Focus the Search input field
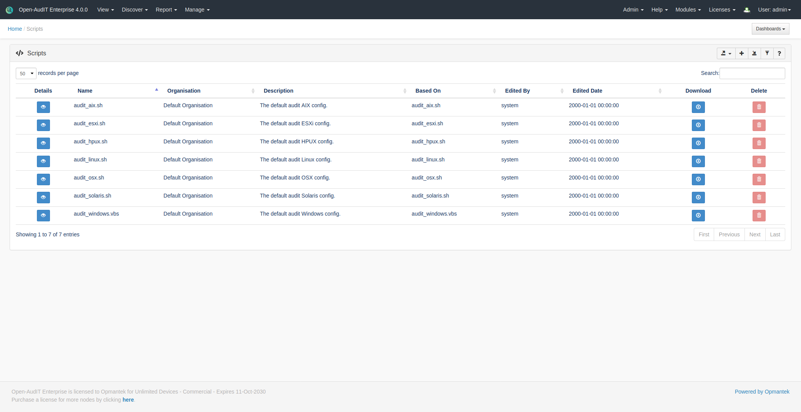The image size is (801, 412). click(752, 73)
